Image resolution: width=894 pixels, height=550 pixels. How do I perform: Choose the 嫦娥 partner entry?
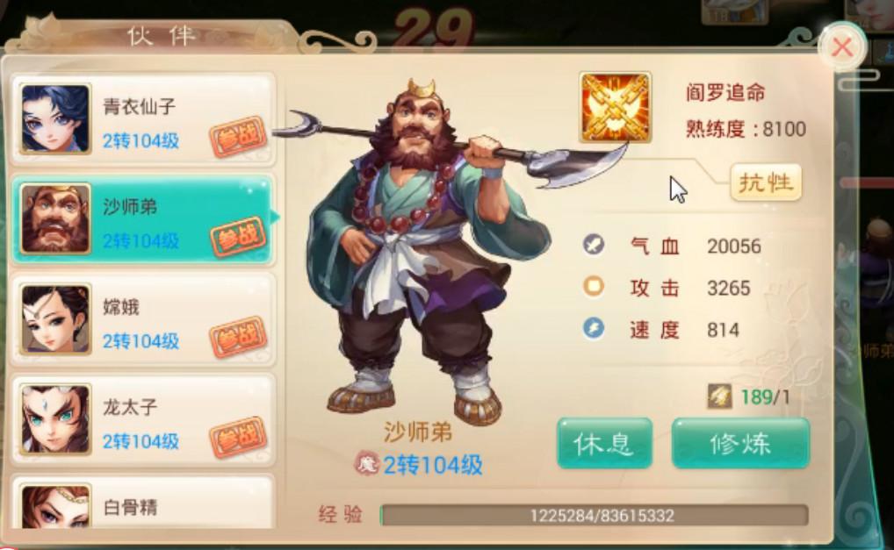142,320
